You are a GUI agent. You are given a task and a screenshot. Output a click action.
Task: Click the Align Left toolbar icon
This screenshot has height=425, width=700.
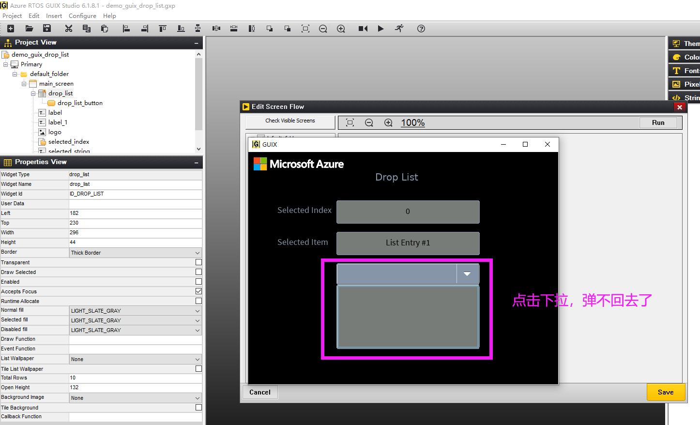[x=126, y=29]
